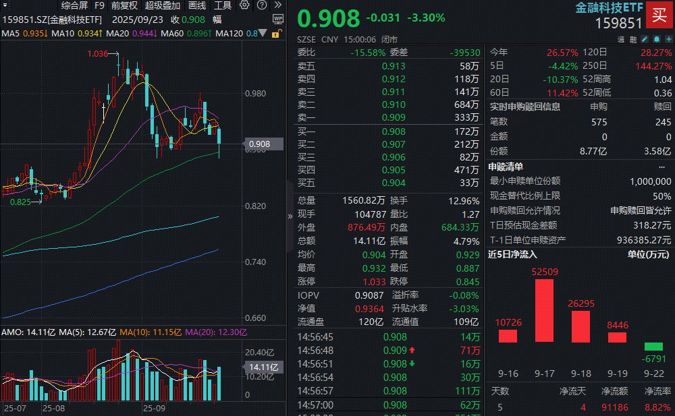Click the 金融科技ETF name in header
675x416 pixels.
pyautogui.click(x=609, y=7)
